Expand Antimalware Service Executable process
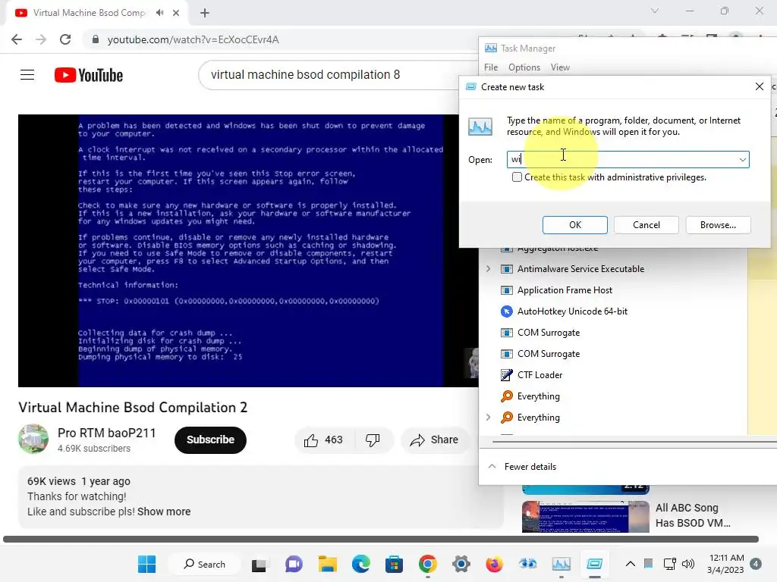Image resolution: width=777 pixels, height=582 pixels. coord(488,269)
